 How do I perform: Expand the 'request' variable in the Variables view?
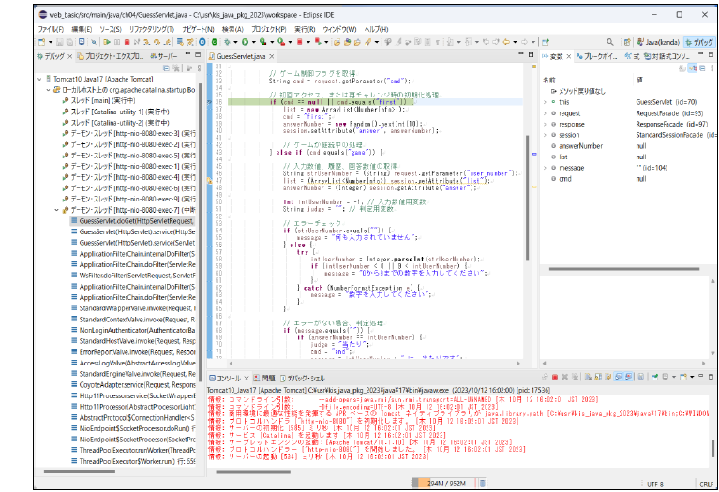546,112
